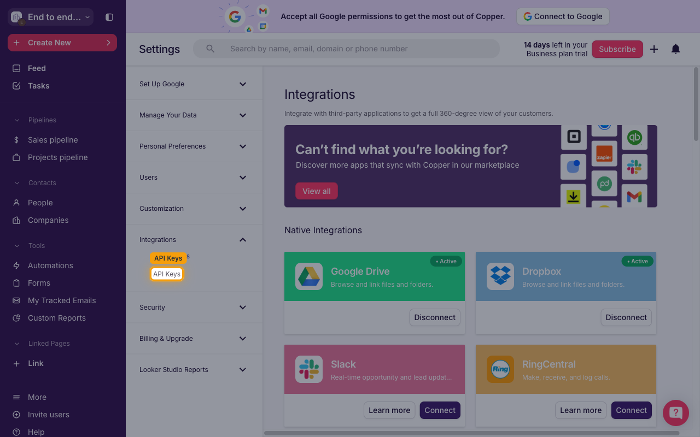Go to Sales pipeline
The width and height of the screenshot is (700, 437).
click(x=53, y=140)
